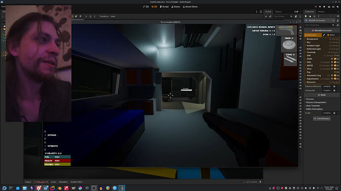Toggle the Adjustments On checkbox
The height and width of the screenshot is (191, 341).
tap(335, 79)
